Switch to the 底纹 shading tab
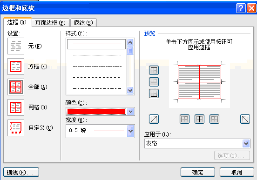 83,23
